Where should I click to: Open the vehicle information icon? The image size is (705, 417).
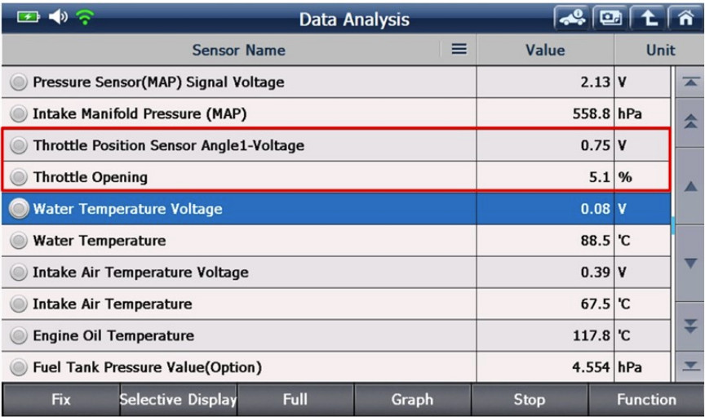click(x=570, y=18)
